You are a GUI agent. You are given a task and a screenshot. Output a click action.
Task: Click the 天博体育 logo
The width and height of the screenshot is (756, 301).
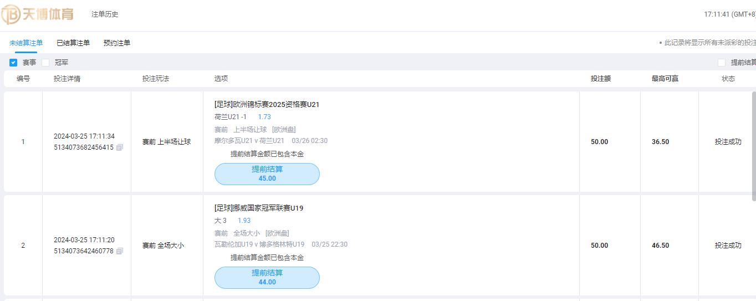[38, 14]
